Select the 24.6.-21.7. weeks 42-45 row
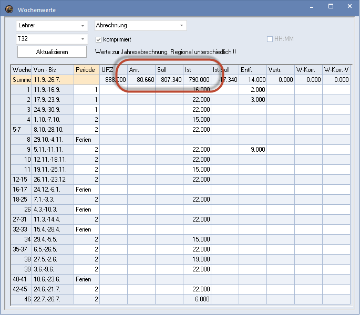Screen dimensions: 360x315 pos(180,289)
